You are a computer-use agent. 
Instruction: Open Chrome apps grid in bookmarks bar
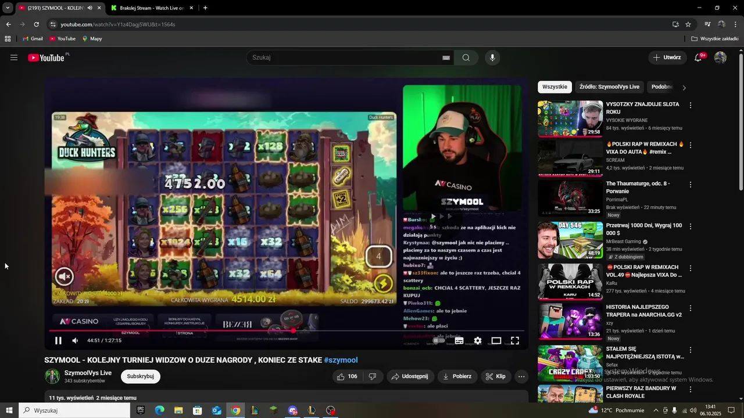coord(8,39)
